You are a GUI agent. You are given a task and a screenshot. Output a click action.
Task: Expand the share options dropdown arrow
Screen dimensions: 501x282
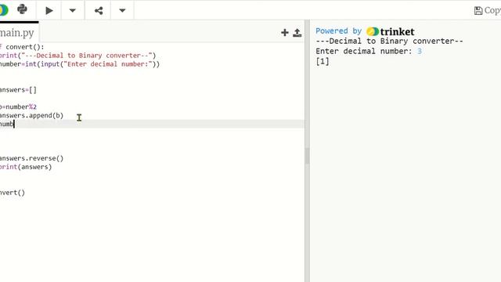pyautogui.click(x=122, y=10)
